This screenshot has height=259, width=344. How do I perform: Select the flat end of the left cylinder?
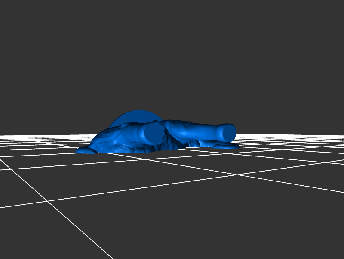click(154, 134)
